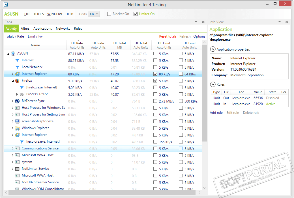Check Communications Service UL Limit checkbox
Image resolution: width=294 pixels, height=198 pixels.
tap(181, 148)
